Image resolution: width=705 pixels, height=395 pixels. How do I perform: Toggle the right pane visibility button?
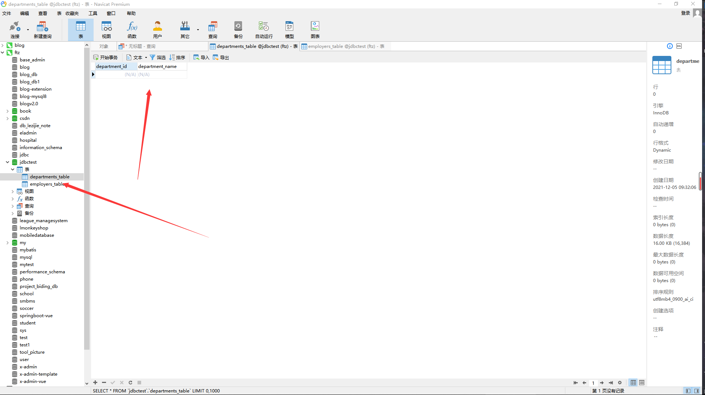(697, 391)
